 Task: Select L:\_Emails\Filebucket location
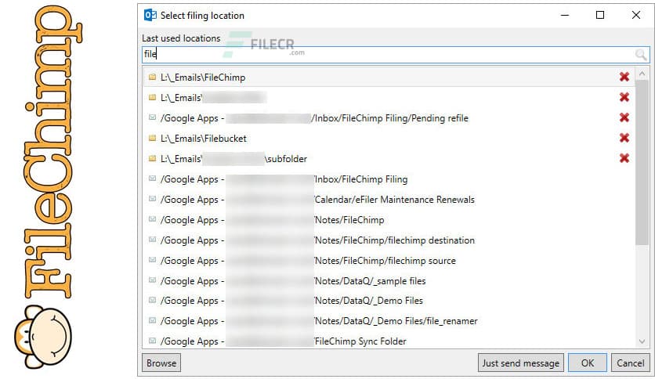coord(389,138)
